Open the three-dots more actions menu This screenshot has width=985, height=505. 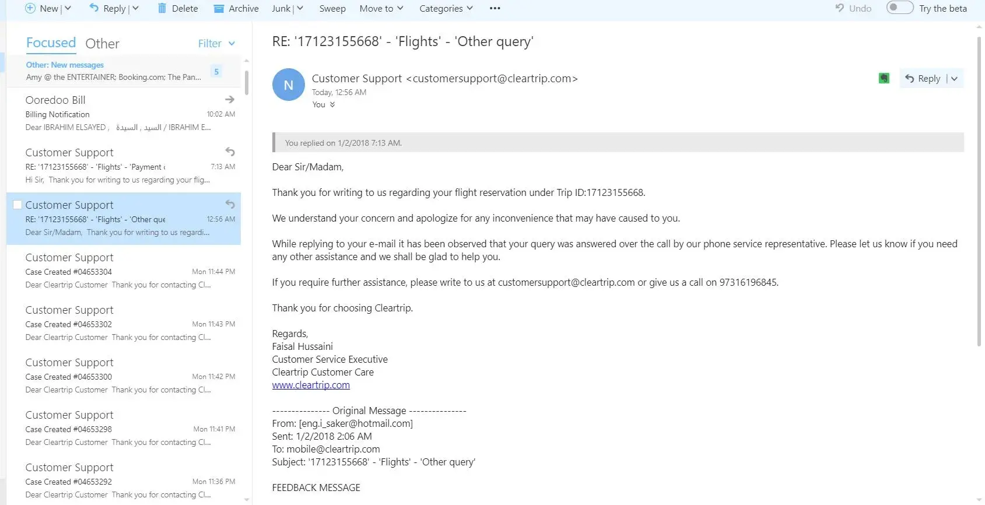pyautogui.click(x=495, y=8)
